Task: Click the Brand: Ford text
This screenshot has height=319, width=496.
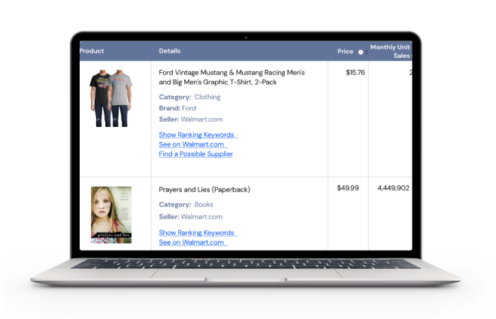Action: [x=177, y=108]
